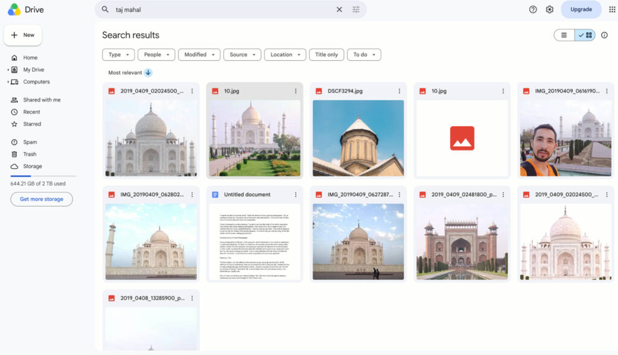Open the Location filter dropdown
This screenshot has width=618, height=355.
click(x=285, y=55)
